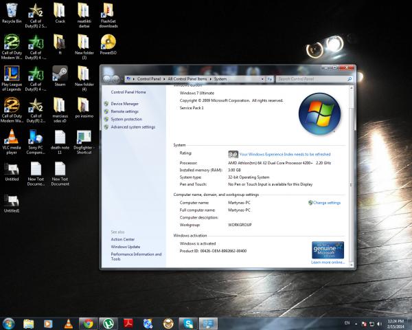
Task: Click Change settings next to computer name
Action: tap(327, 203)
